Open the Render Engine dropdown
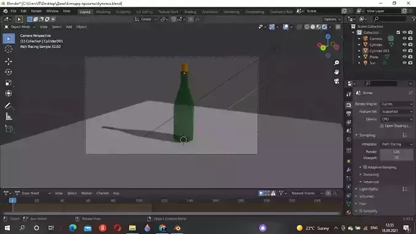 397,104
